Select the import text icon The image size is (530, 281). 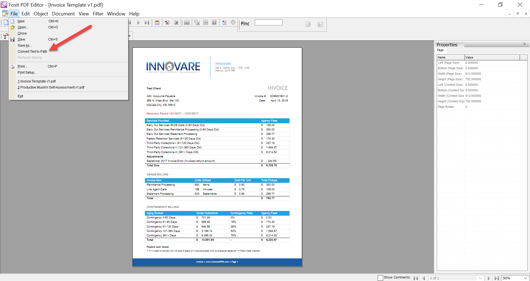point(224,23)
